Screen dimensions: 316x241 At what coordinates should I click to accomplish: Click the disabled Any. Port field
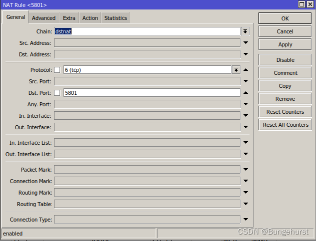[147, 104]
